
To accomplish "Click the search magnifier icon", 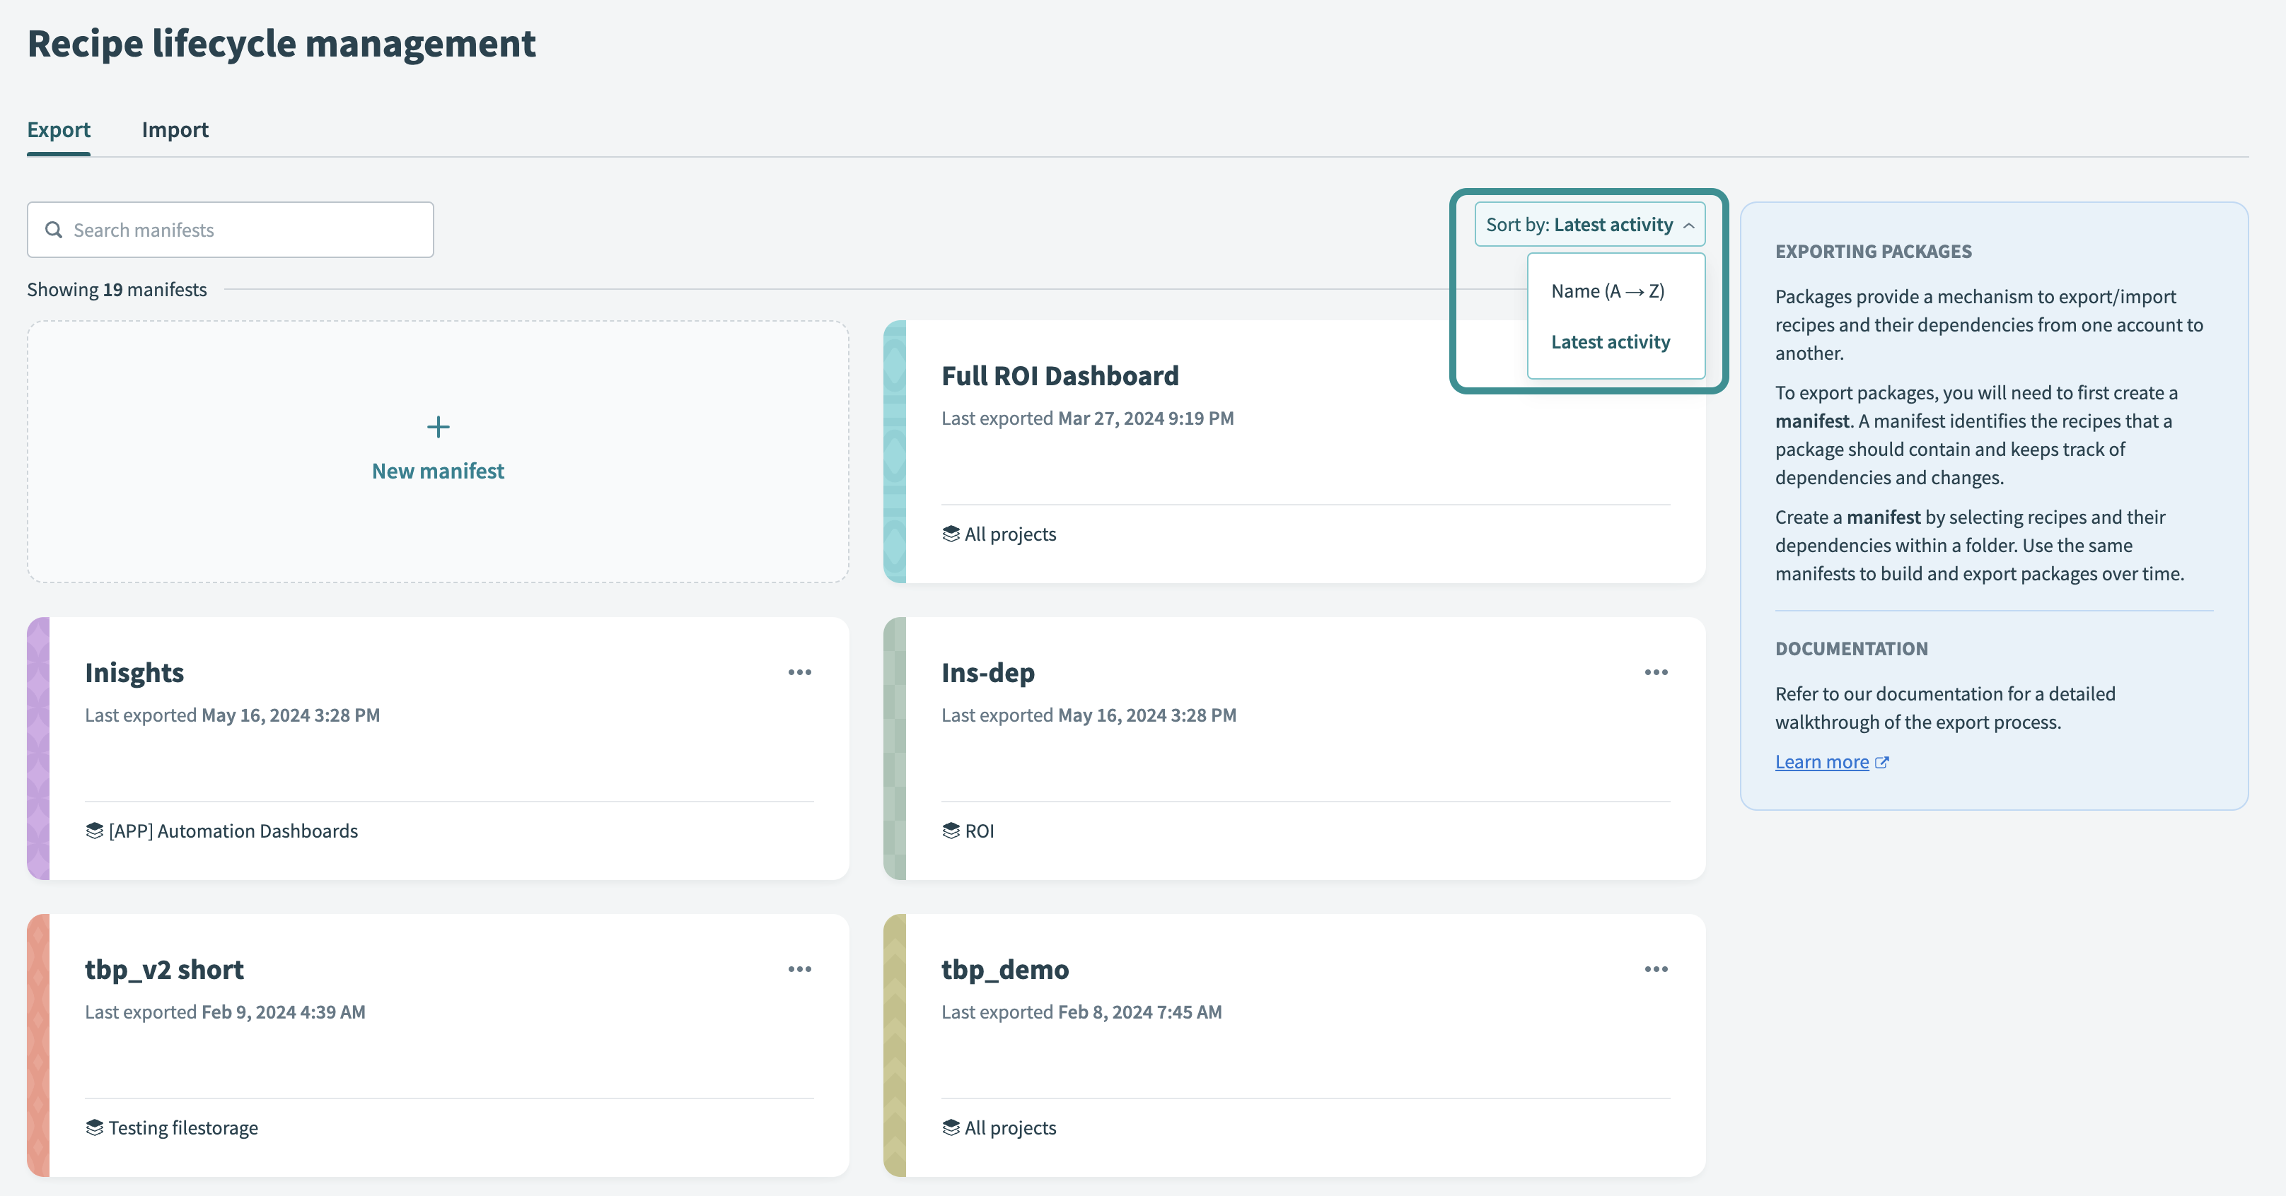I will 54,230.
